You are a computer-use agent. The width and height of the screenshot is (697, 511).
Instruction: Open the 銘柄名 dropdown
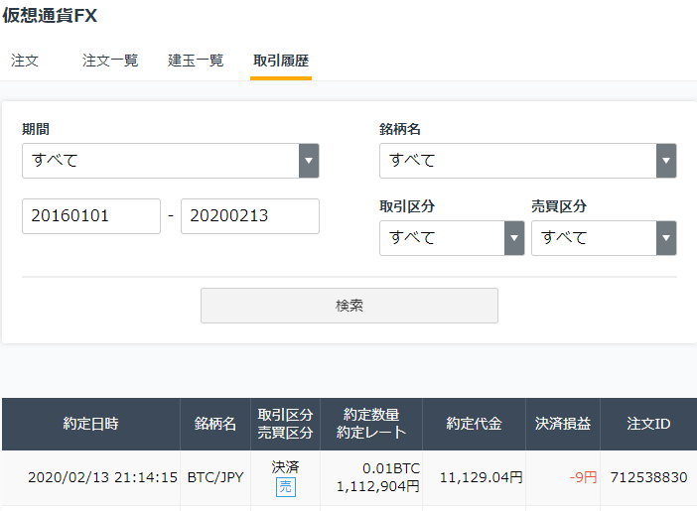pyautogui.click(x=527, y=161)
